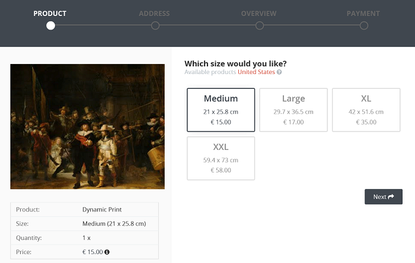Viewport: 415px width, 263px height.
Task: Go to the Address step label
Action: pos(154,14)
